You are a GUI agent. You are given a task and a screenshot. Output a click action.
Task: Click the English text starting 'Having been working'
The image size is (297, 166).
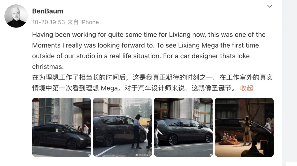pos(149,51)
